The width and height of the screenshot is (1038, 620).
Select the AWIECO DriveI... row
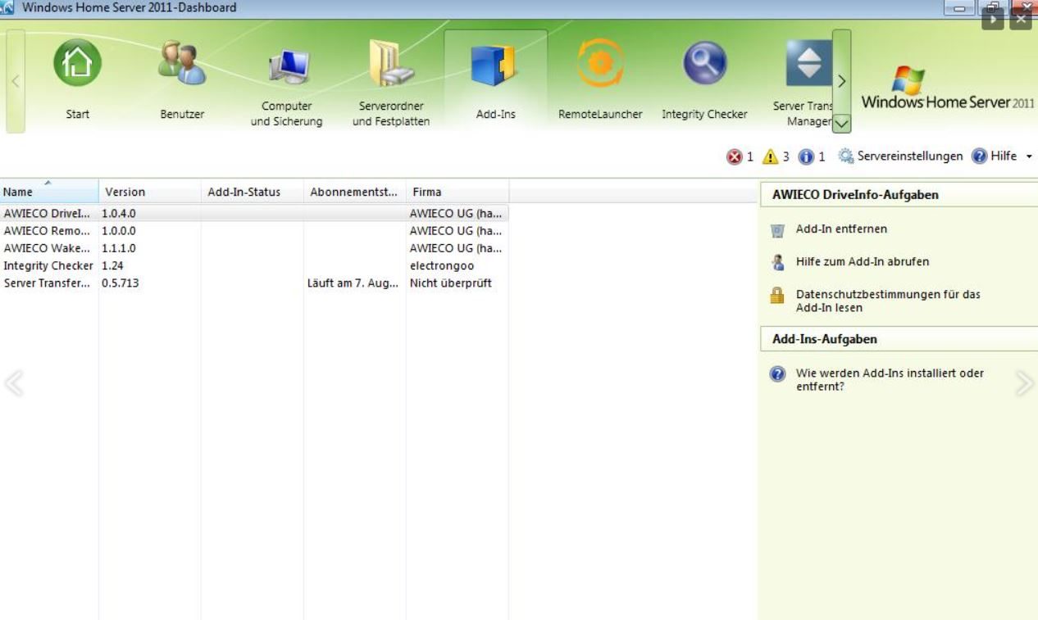click(254, 213)
